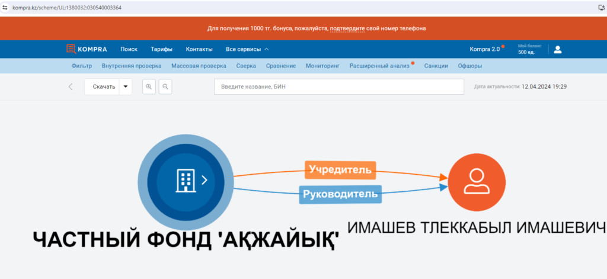Click the orange person node icon
This screenshot has height=279, width=607.
coord(477,182)
